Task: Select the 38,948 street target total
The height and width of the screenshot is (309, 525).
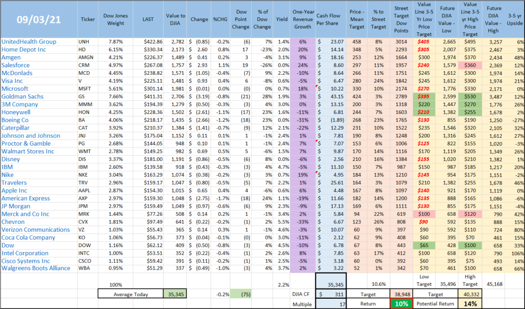Action: (401, 294)
